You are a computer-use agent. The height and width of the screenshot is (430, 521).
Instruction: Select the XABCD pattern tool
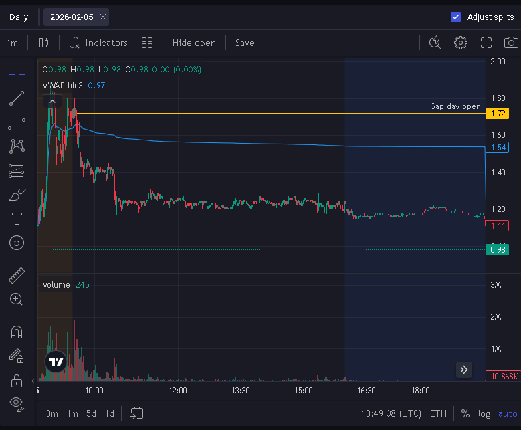pyautogui.click(x=17, y=146)
